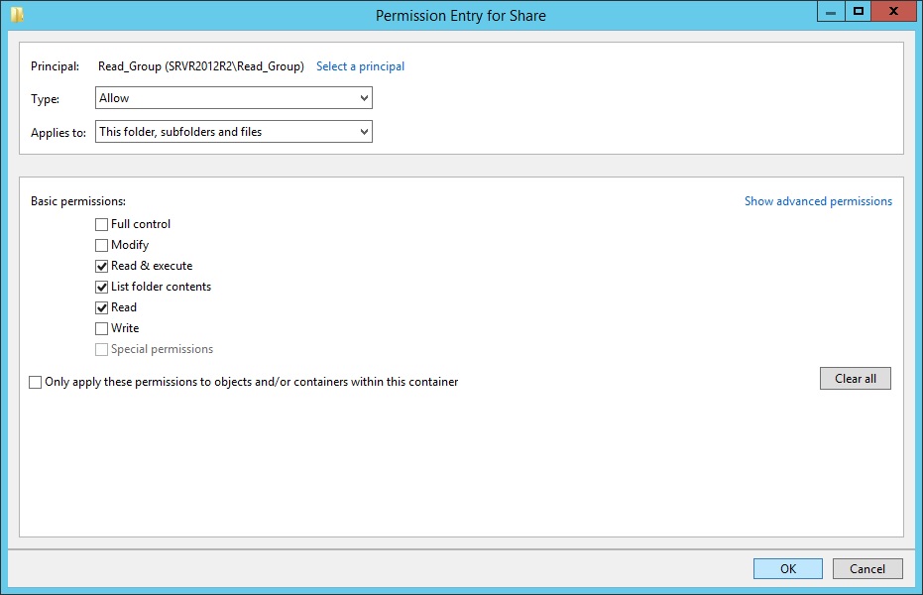Click the folder icon in the title bar

(x=17, y=15)
